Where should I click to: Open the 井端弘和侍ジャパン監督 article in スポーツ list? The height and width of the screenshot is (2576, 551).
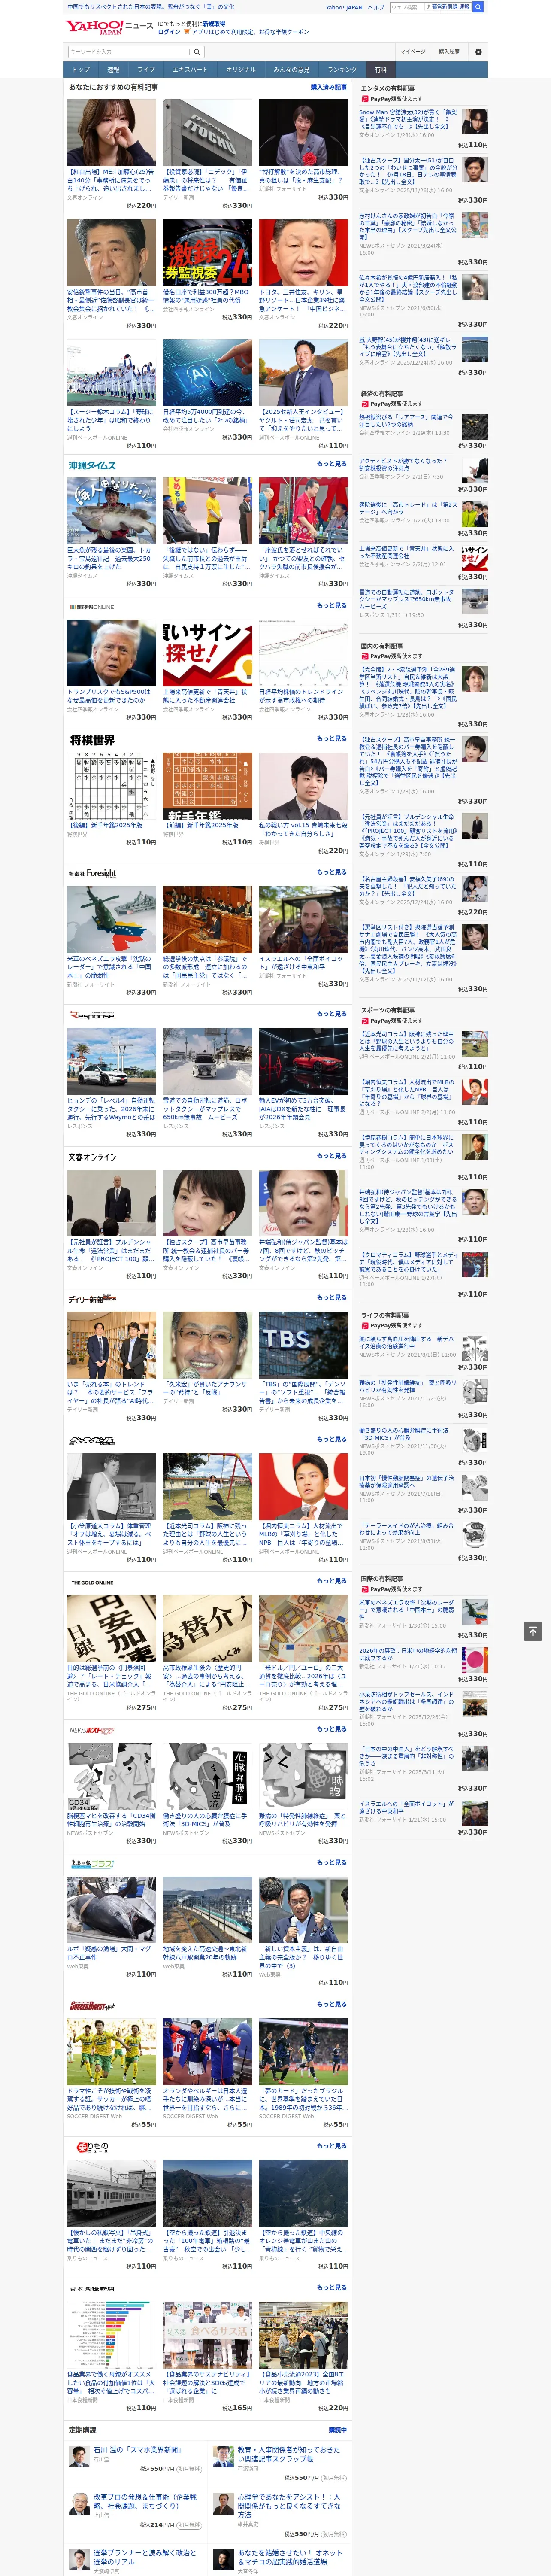pos(409,1206)
